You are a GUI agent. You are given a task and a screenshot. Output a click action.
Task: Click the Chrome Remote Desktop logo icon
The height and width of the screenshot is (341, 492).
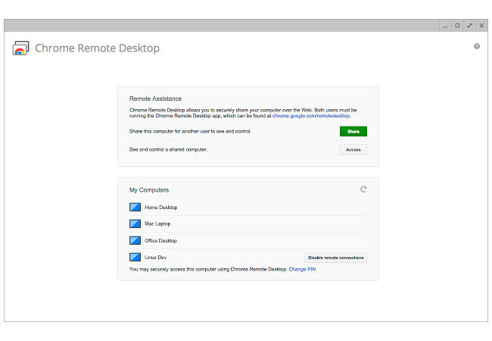(x=20, y=48)
